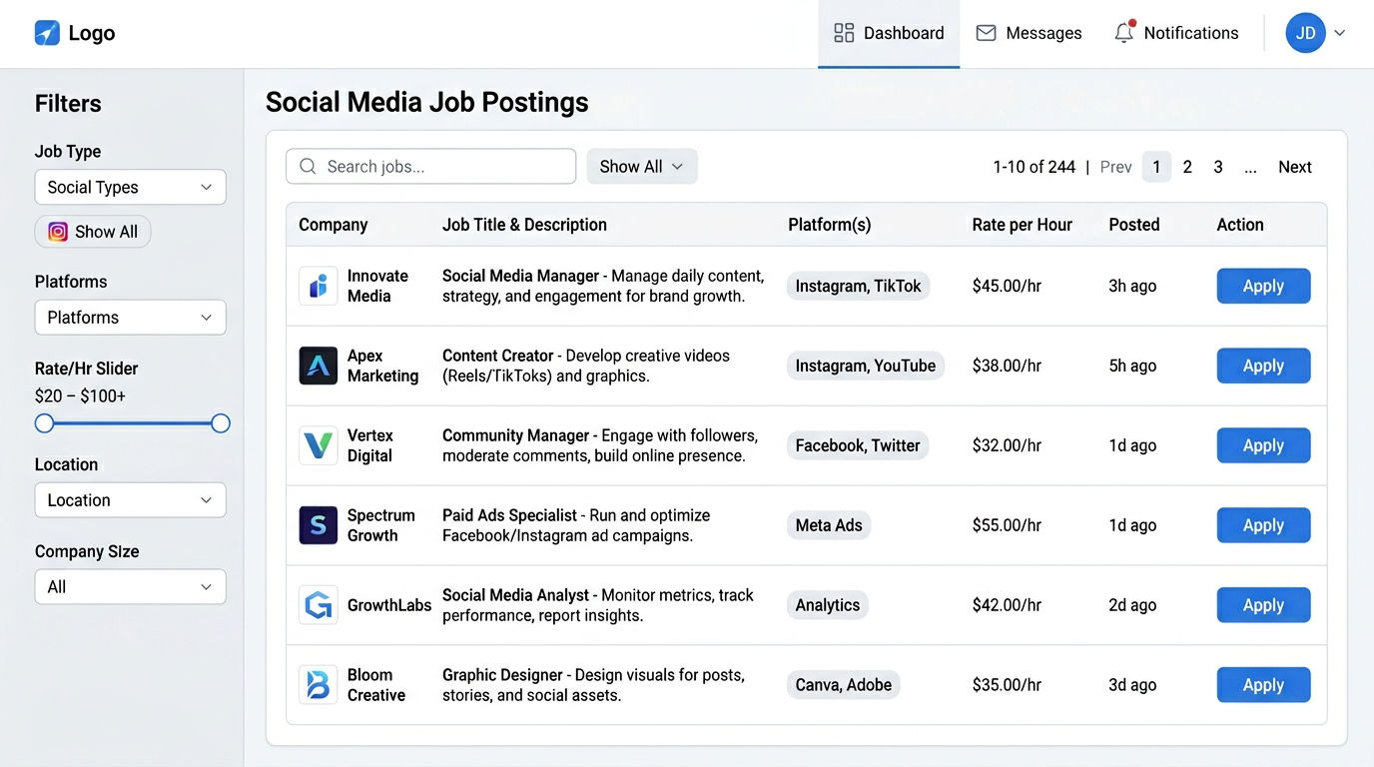Click the pagination ellipsis

(x=1250, y=168)
